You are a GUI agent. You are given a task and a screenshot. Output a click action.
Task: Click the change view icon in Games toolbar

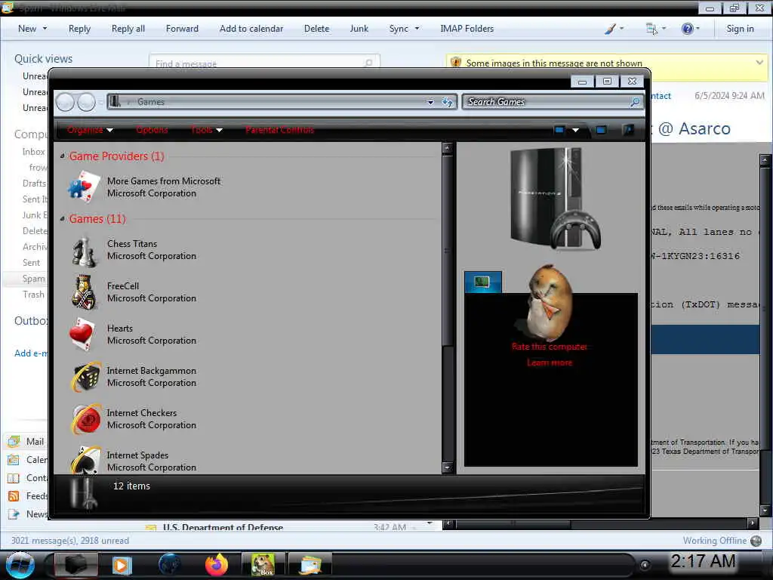point(559,130)
